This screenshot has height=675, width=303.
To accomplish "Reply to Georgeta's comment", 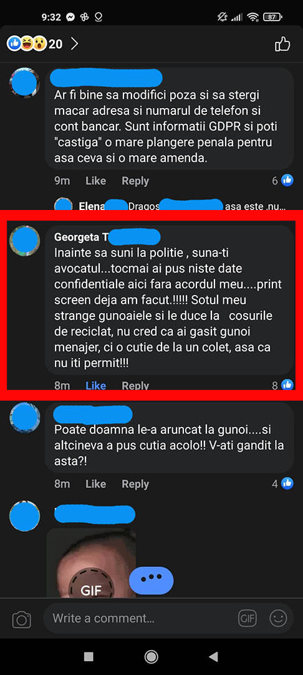I will coord(135,385).
